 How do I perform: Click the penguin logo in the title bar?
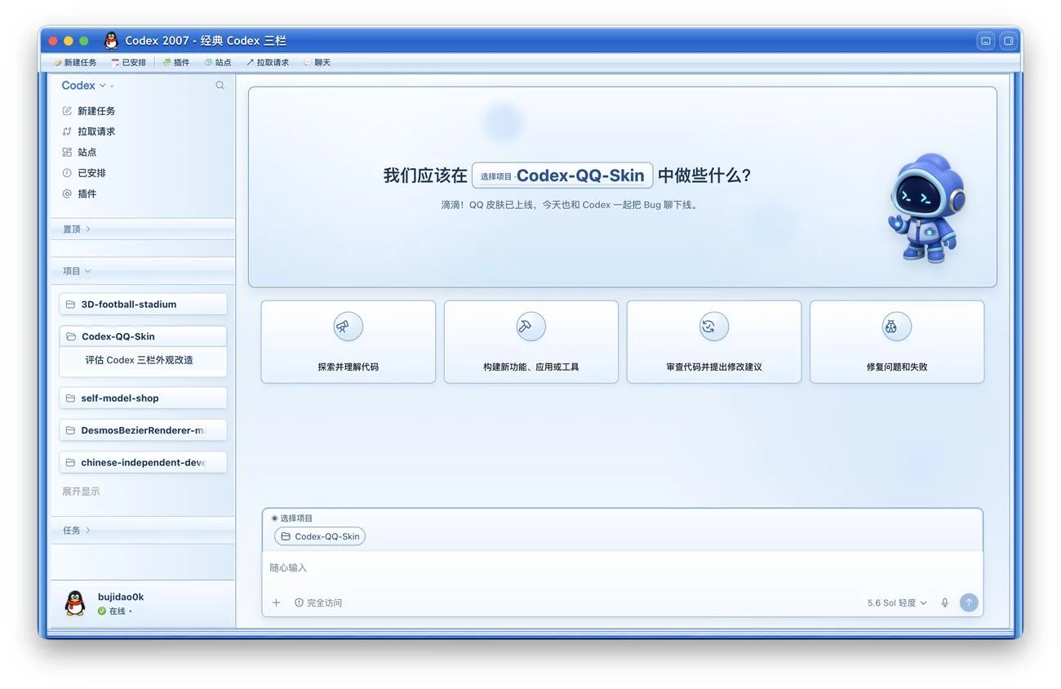[x=112, y=40]
